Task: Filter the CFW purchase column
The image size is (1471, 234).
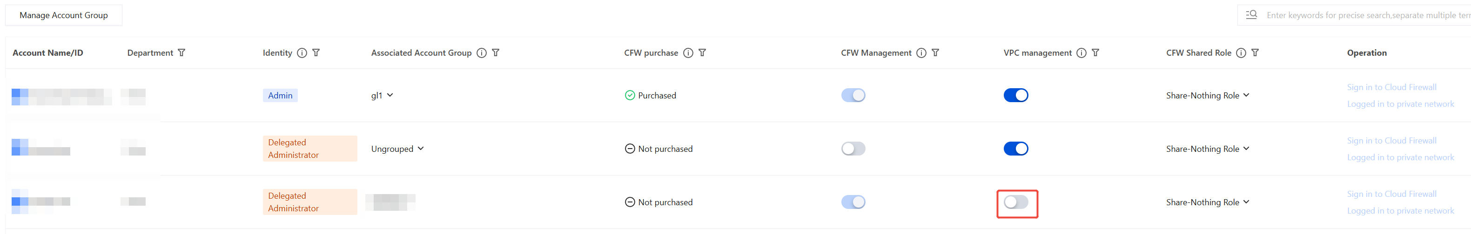Action: [702, 52]
